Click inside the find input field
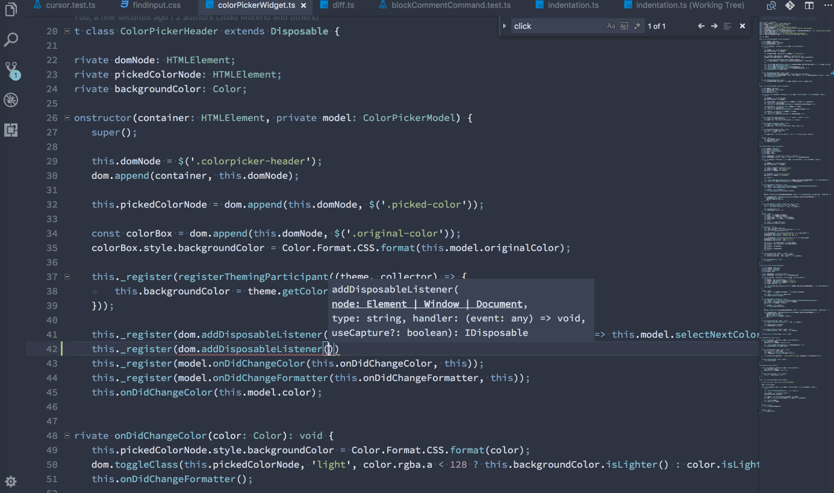 [x=560, y=25]
